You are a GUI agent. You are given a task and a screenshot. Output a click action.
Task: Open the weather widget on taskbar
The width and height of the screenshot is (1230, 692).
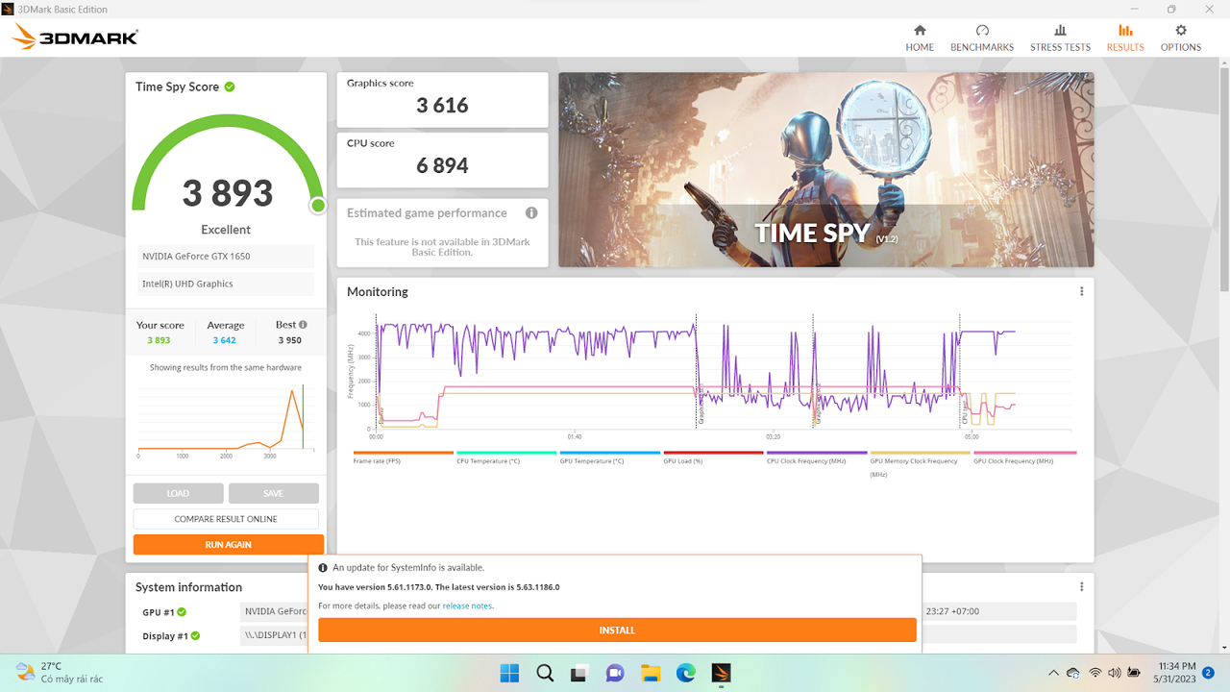(x=60, y=673)
